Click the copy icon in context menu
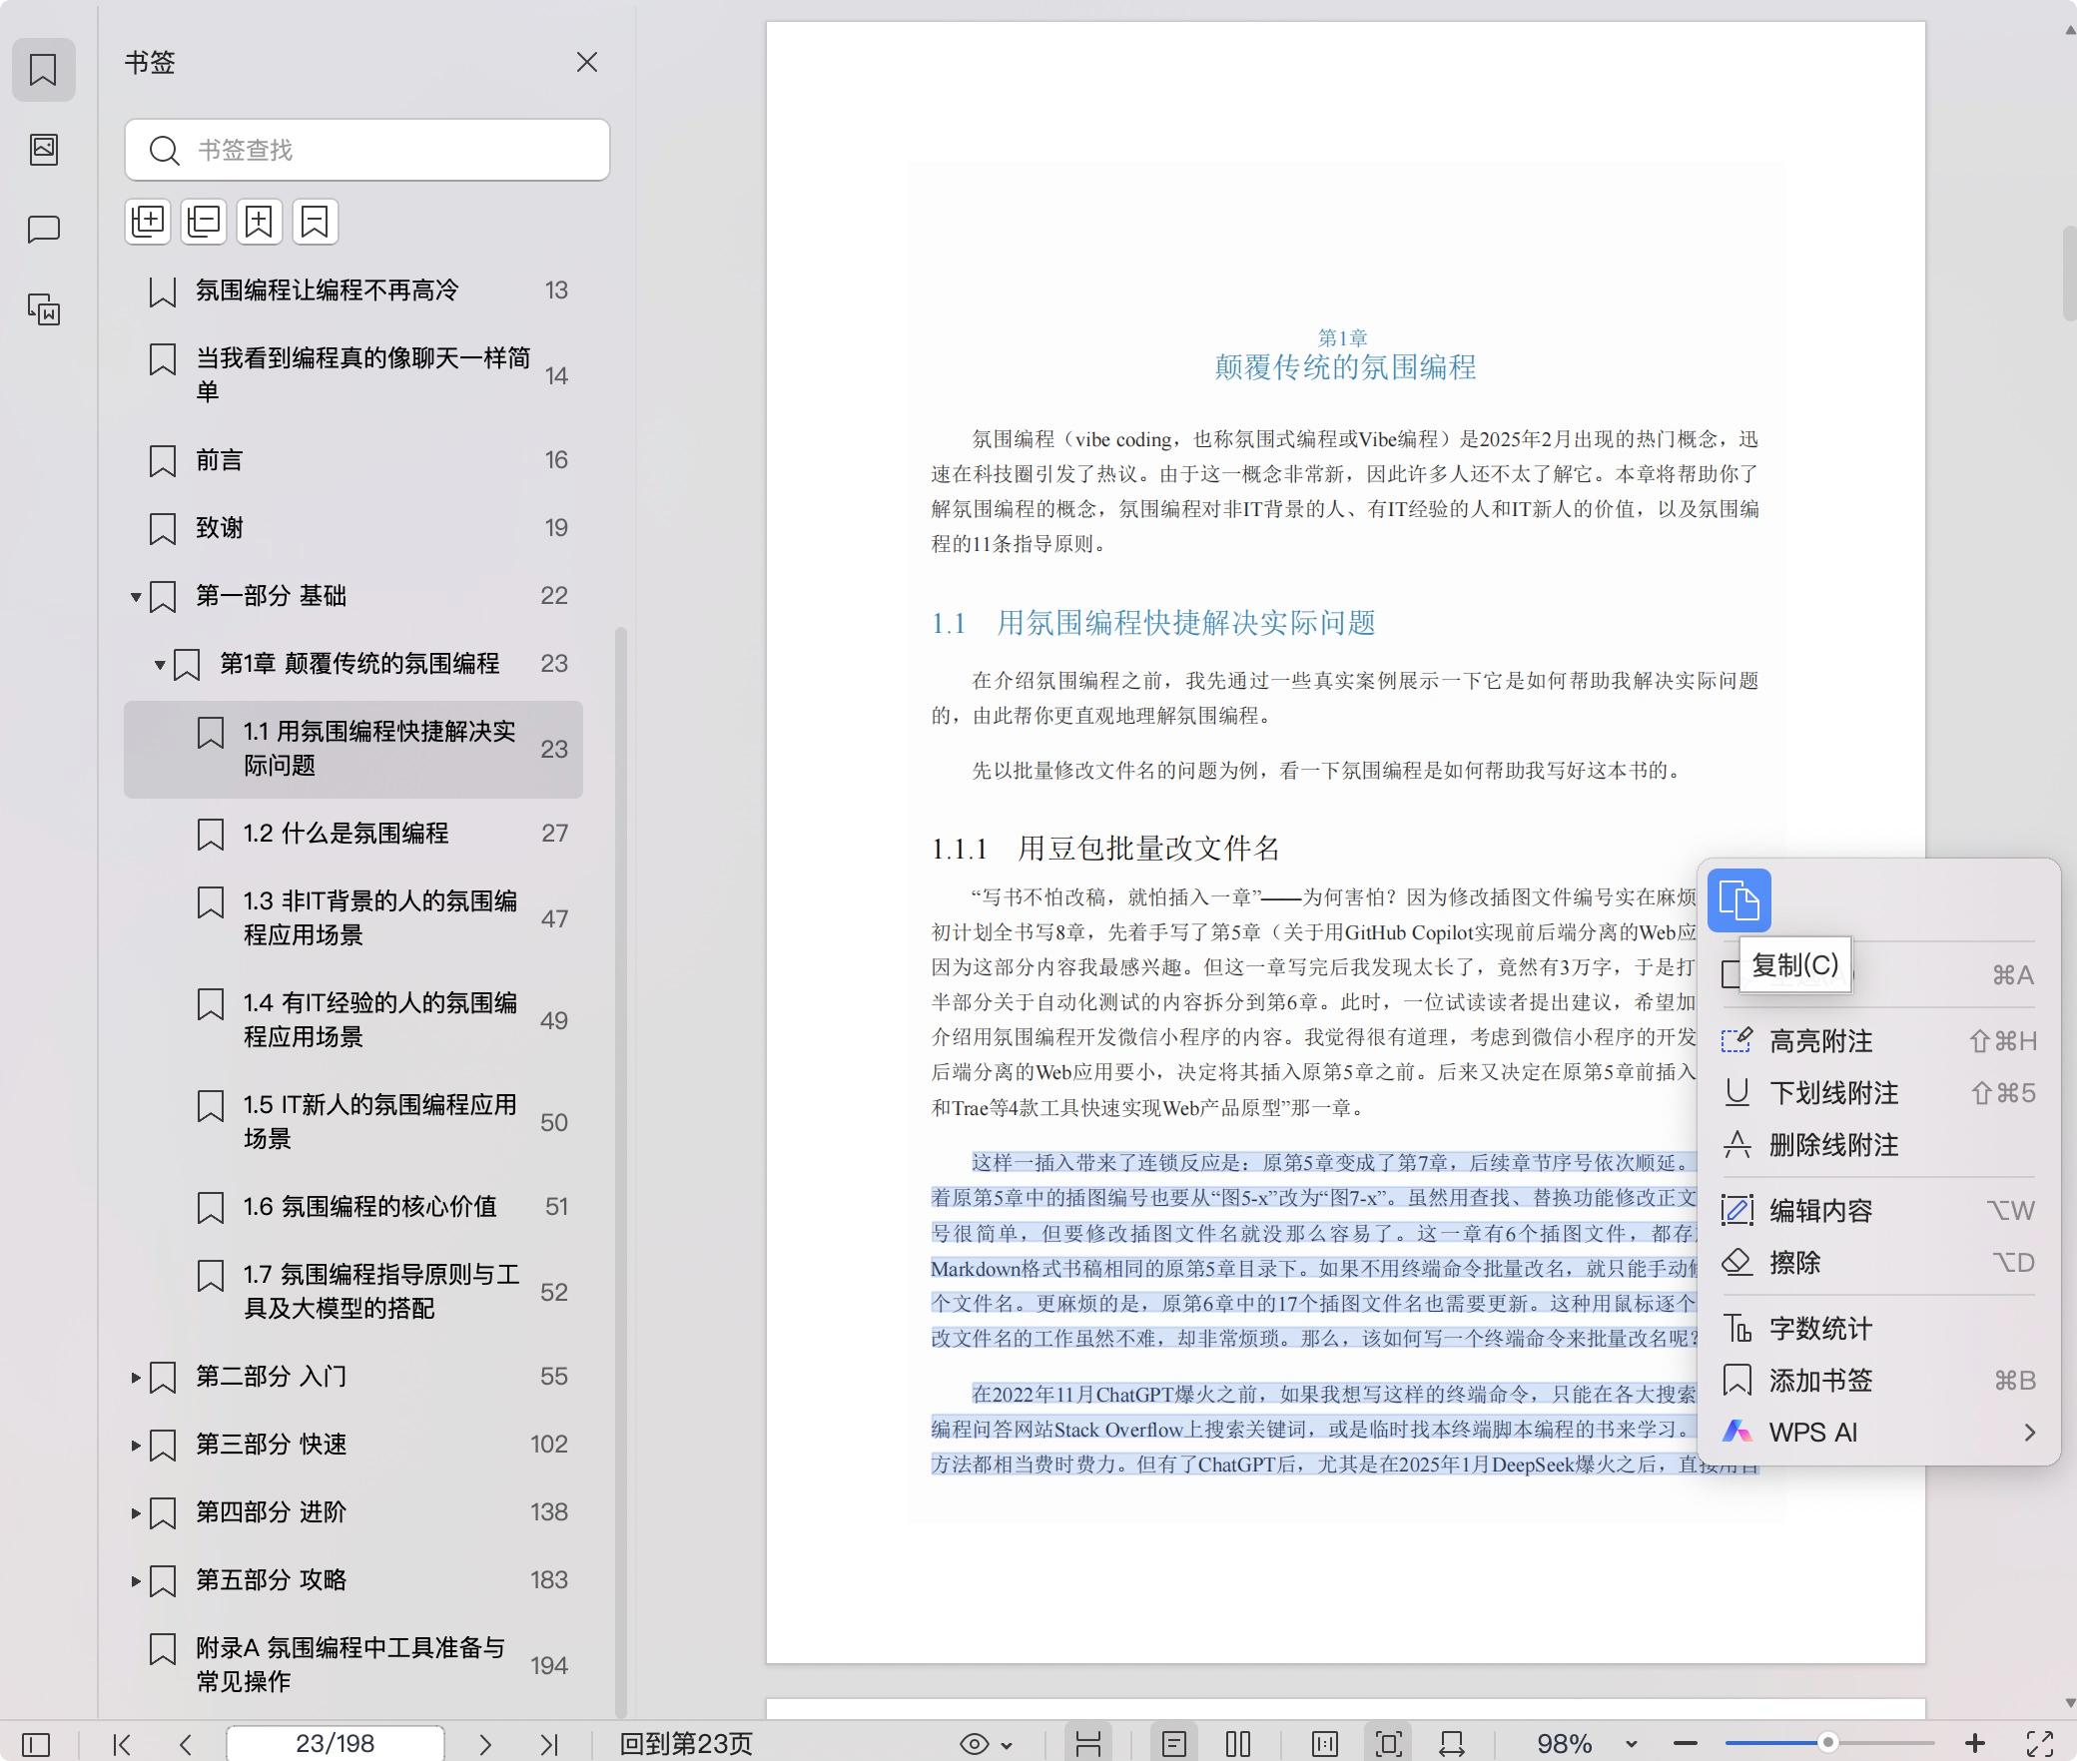The height and width of the screenshot is (1761, 2077). coord(1738,900)
